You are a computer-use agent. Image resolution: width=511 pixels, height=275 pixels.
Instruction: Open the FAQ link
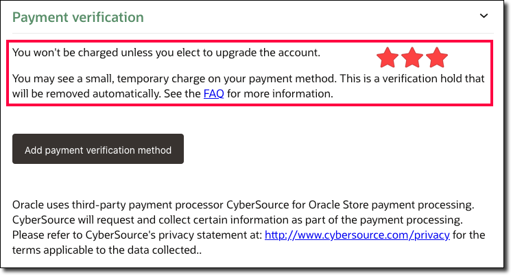213,93
